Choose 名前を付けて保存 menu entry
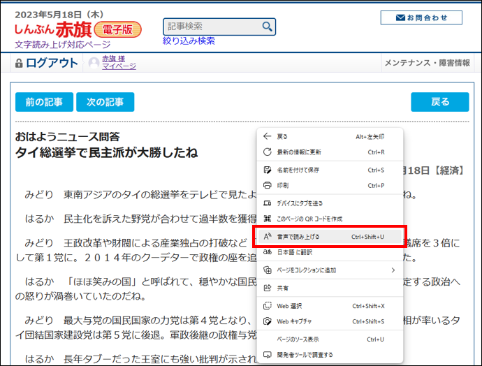 click(330, 170)
